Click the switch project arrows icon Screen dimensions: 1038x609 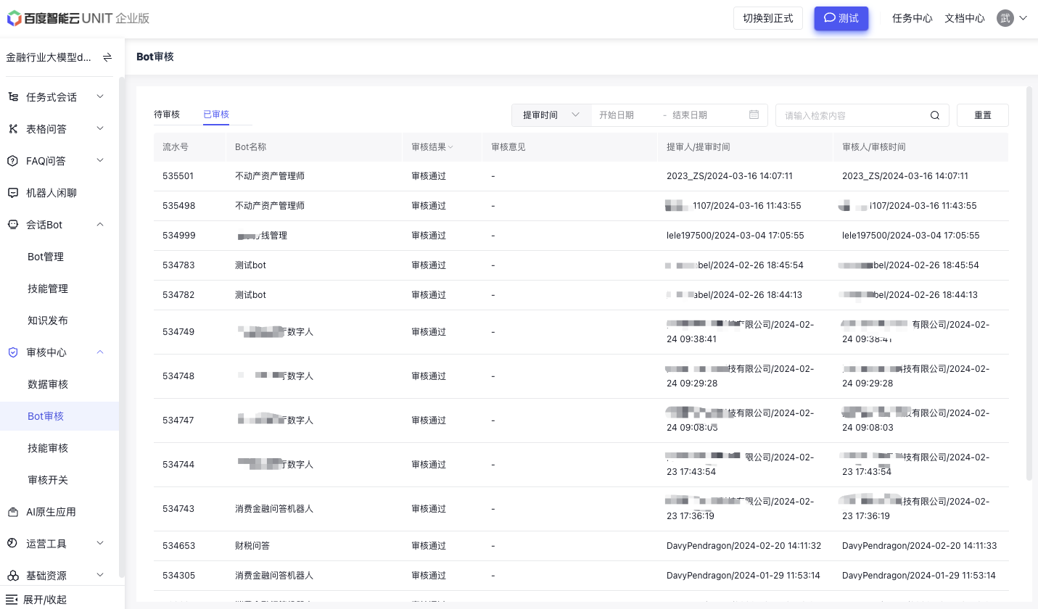tap(107, 57)
